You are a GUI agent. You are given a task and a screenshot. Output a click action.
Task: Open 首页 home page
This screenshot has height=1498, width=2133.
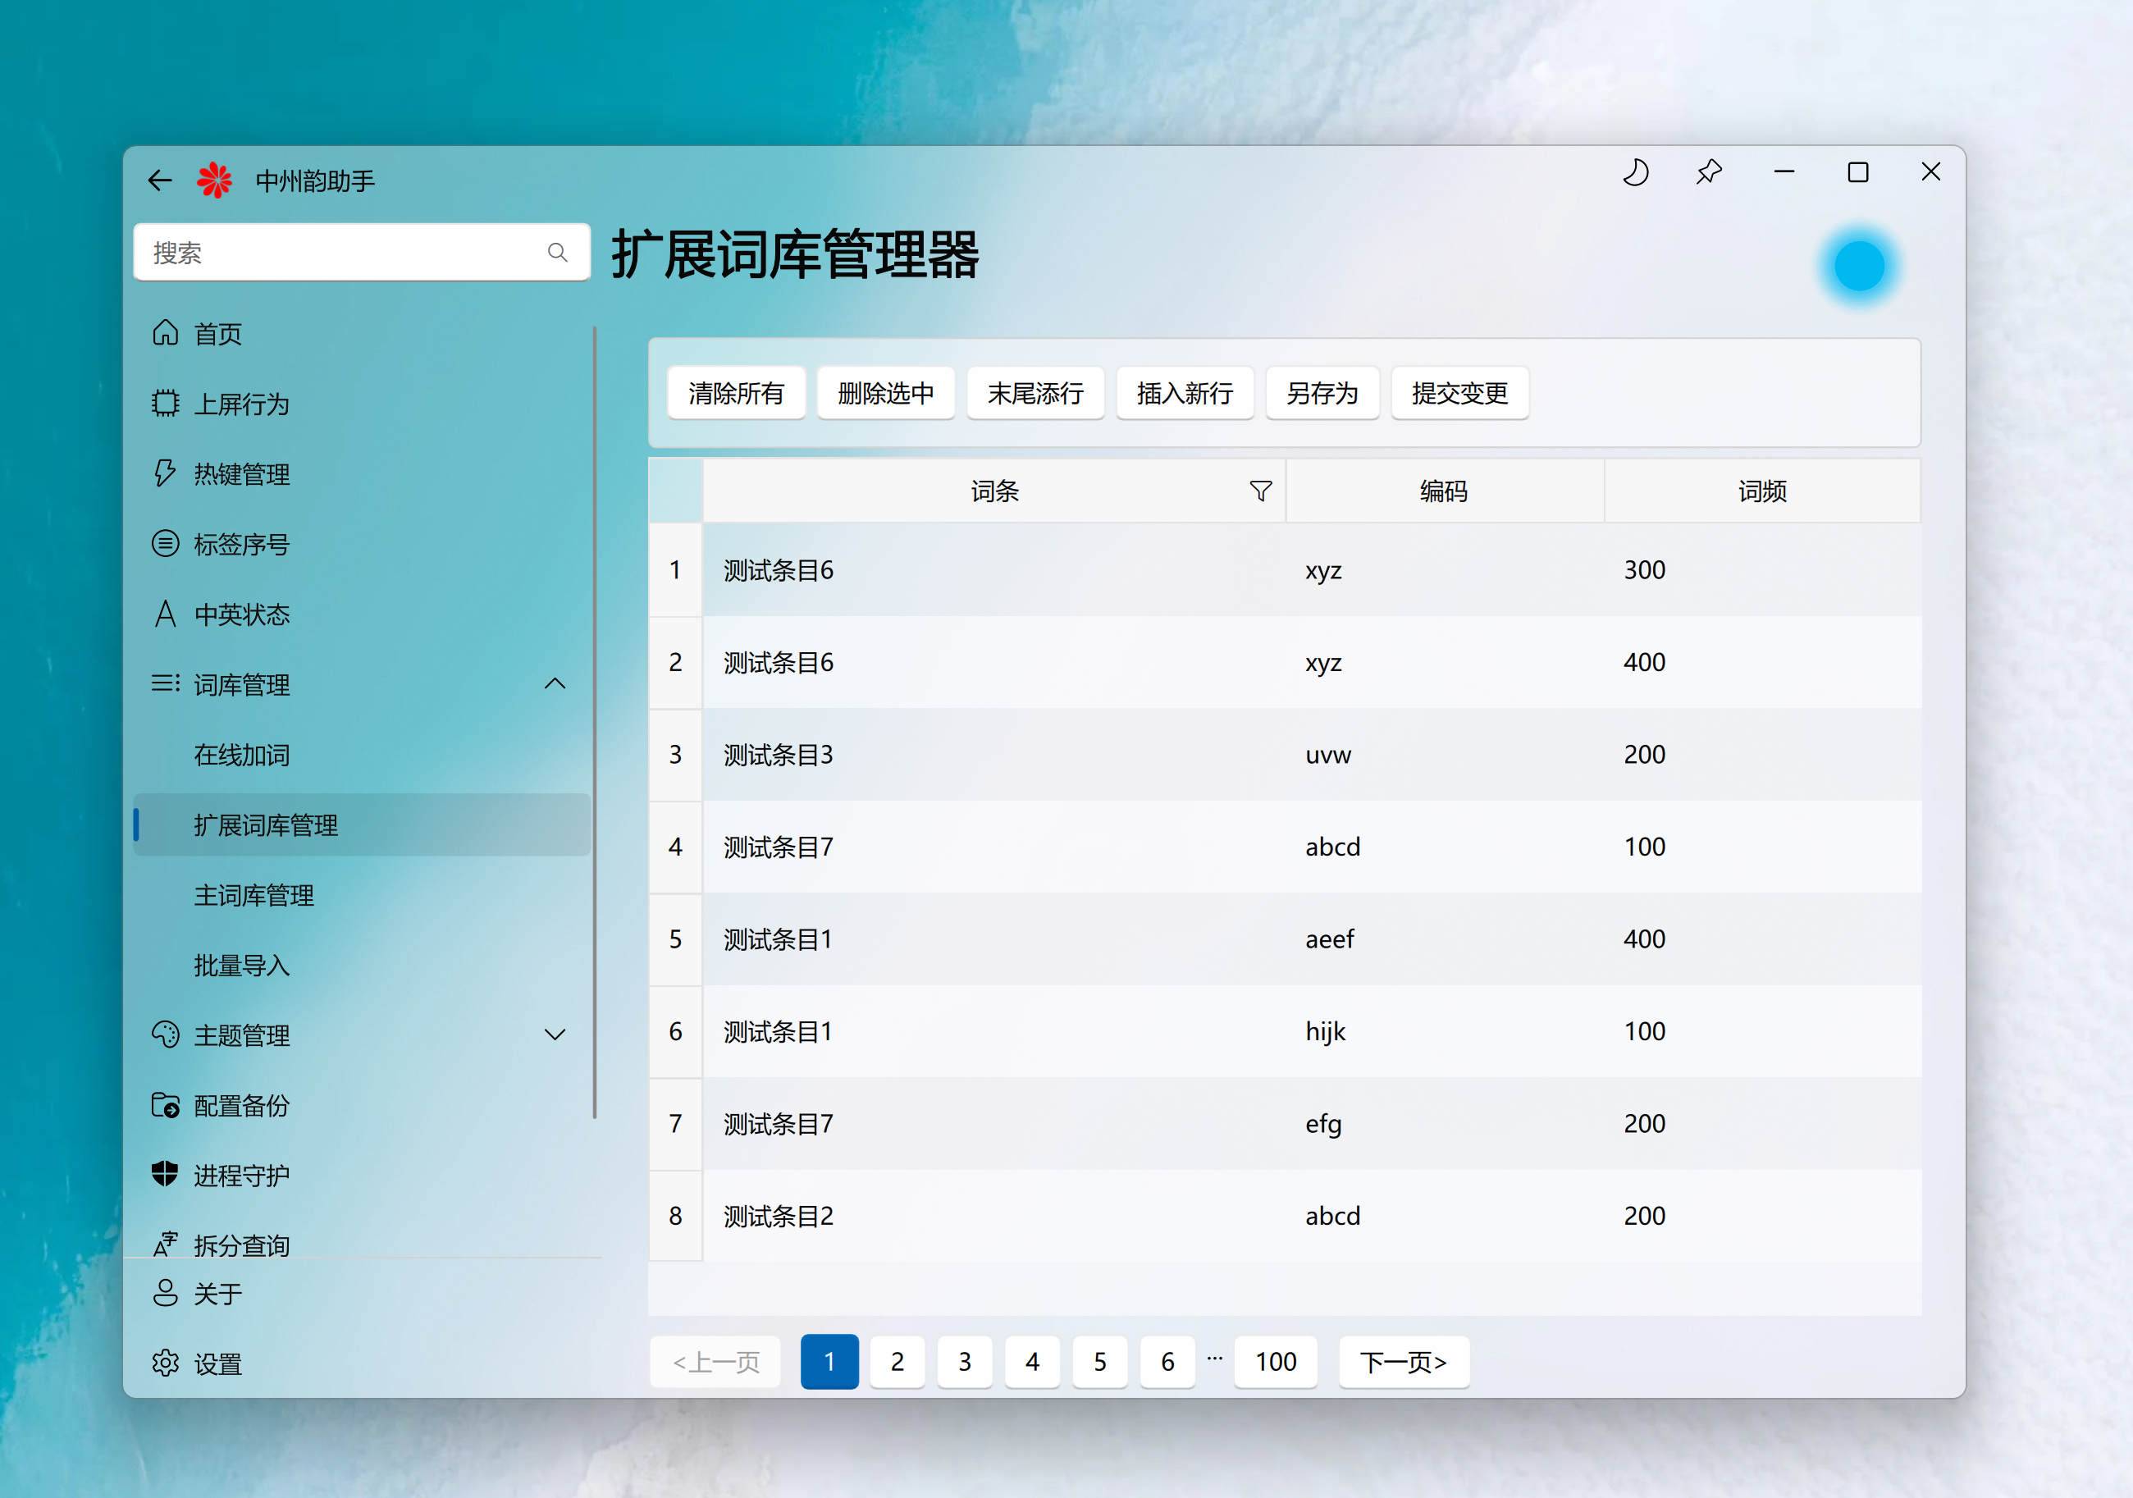[x=217, y=334]
